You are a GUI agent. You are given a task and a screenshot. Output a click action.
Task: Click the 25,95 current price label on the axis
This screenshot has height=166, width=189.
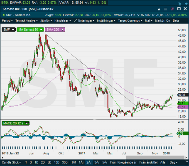(x=183, y=95)
